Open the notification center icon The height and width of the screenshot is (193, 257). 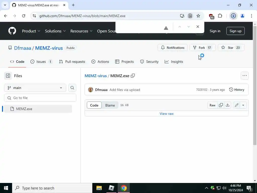[x=249, y=188]
